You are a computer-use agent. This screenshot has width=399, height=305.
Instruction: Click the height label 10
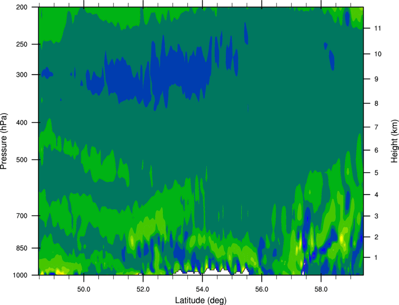[378, 54]
